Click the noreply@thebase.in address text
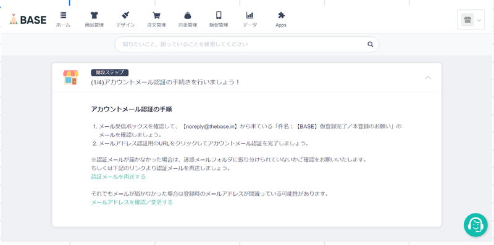494x245 pixels. pos(210,127)
